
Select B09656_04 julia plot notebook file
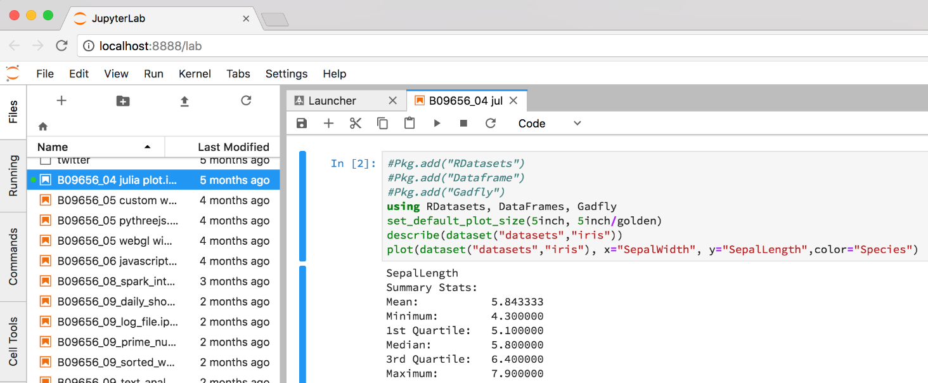point(153,180)
